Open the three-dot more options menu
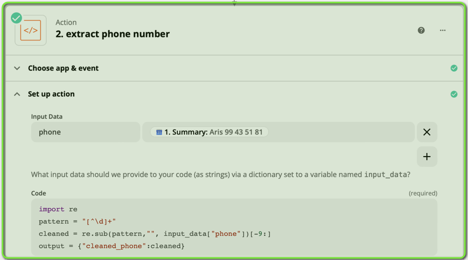 tap(443, 30)
